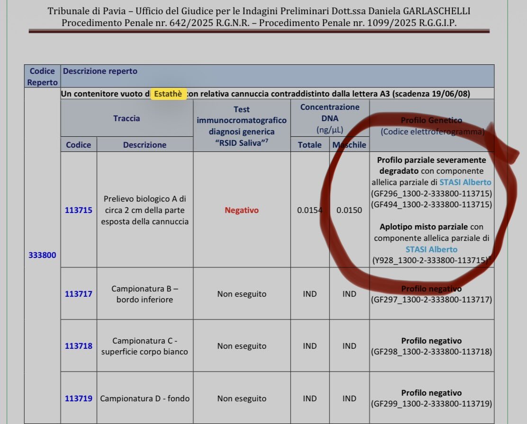Click 'Campionatura D - fondo' cell

click(145, 398)
